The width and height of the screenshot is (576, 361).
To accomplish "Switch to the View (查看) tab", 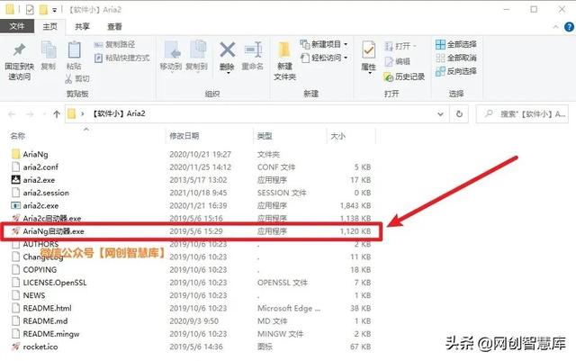I will 114,26.
